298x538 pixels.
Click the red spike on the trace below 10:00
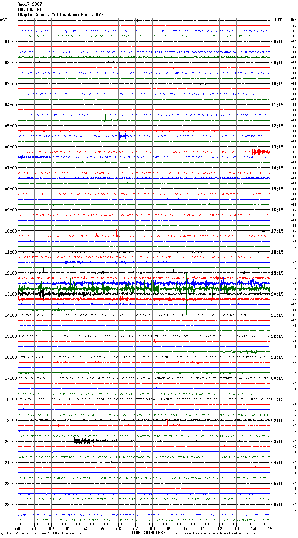[x=116, y=233]
